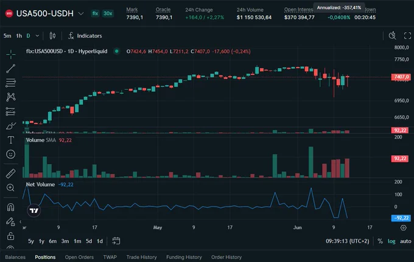Expand the USA500-USDH market selector
Image resolution: width=414 pixels, height=262 pixels.
(81, 13)
